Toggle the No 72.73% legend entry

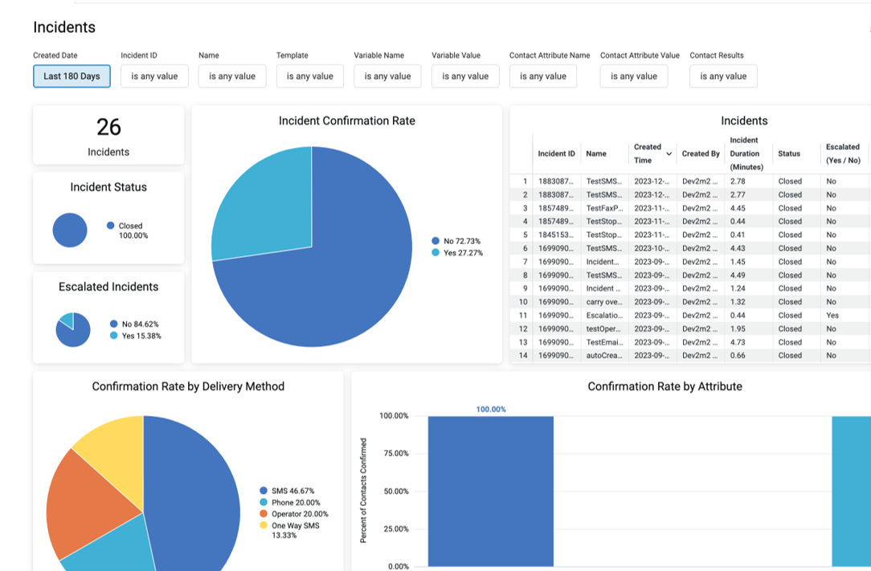coord(456,241)
